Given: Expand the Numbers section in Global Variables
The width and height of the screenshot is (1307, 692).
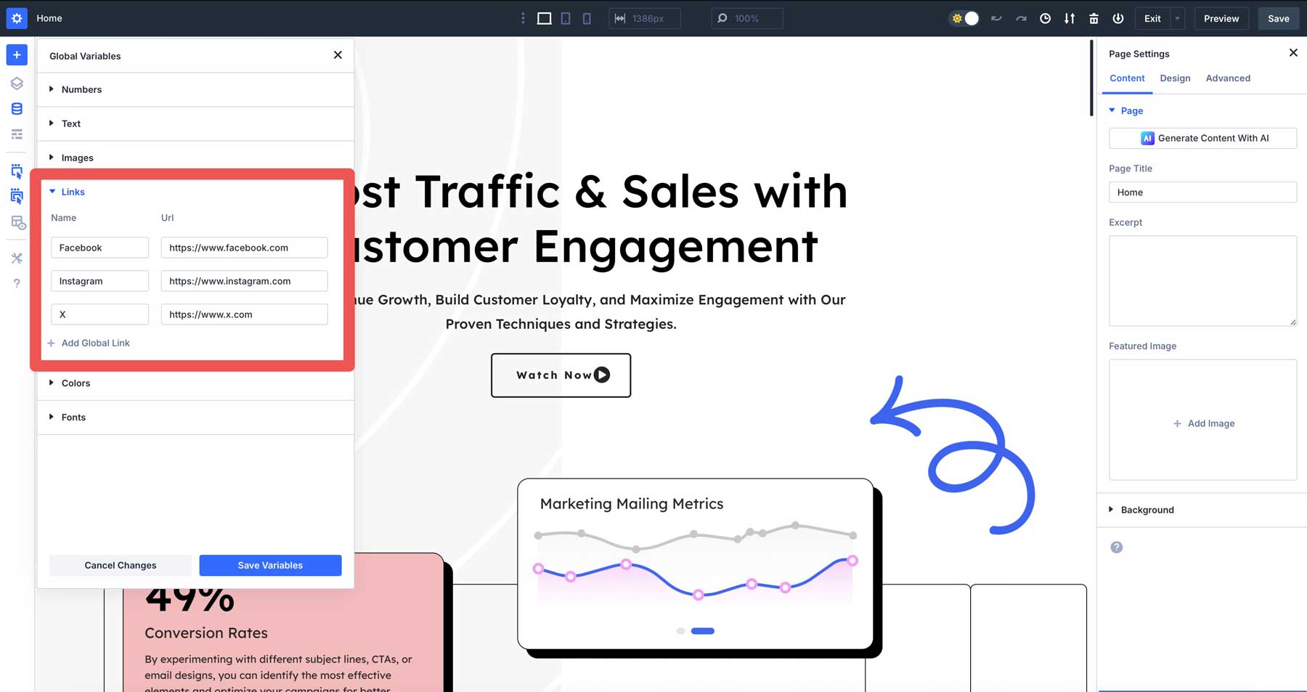Looking at the screenshot, I should tap(81, 89).
